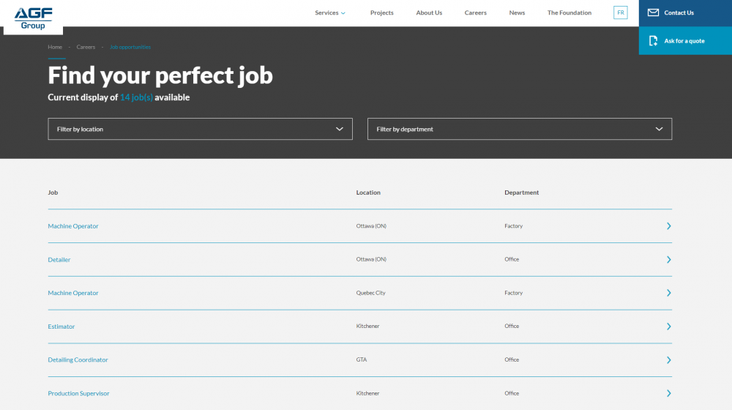Expand the Filter by department dropdown
Image resolution: width=732 pixels, height=410 pixels.
[519, 129]
